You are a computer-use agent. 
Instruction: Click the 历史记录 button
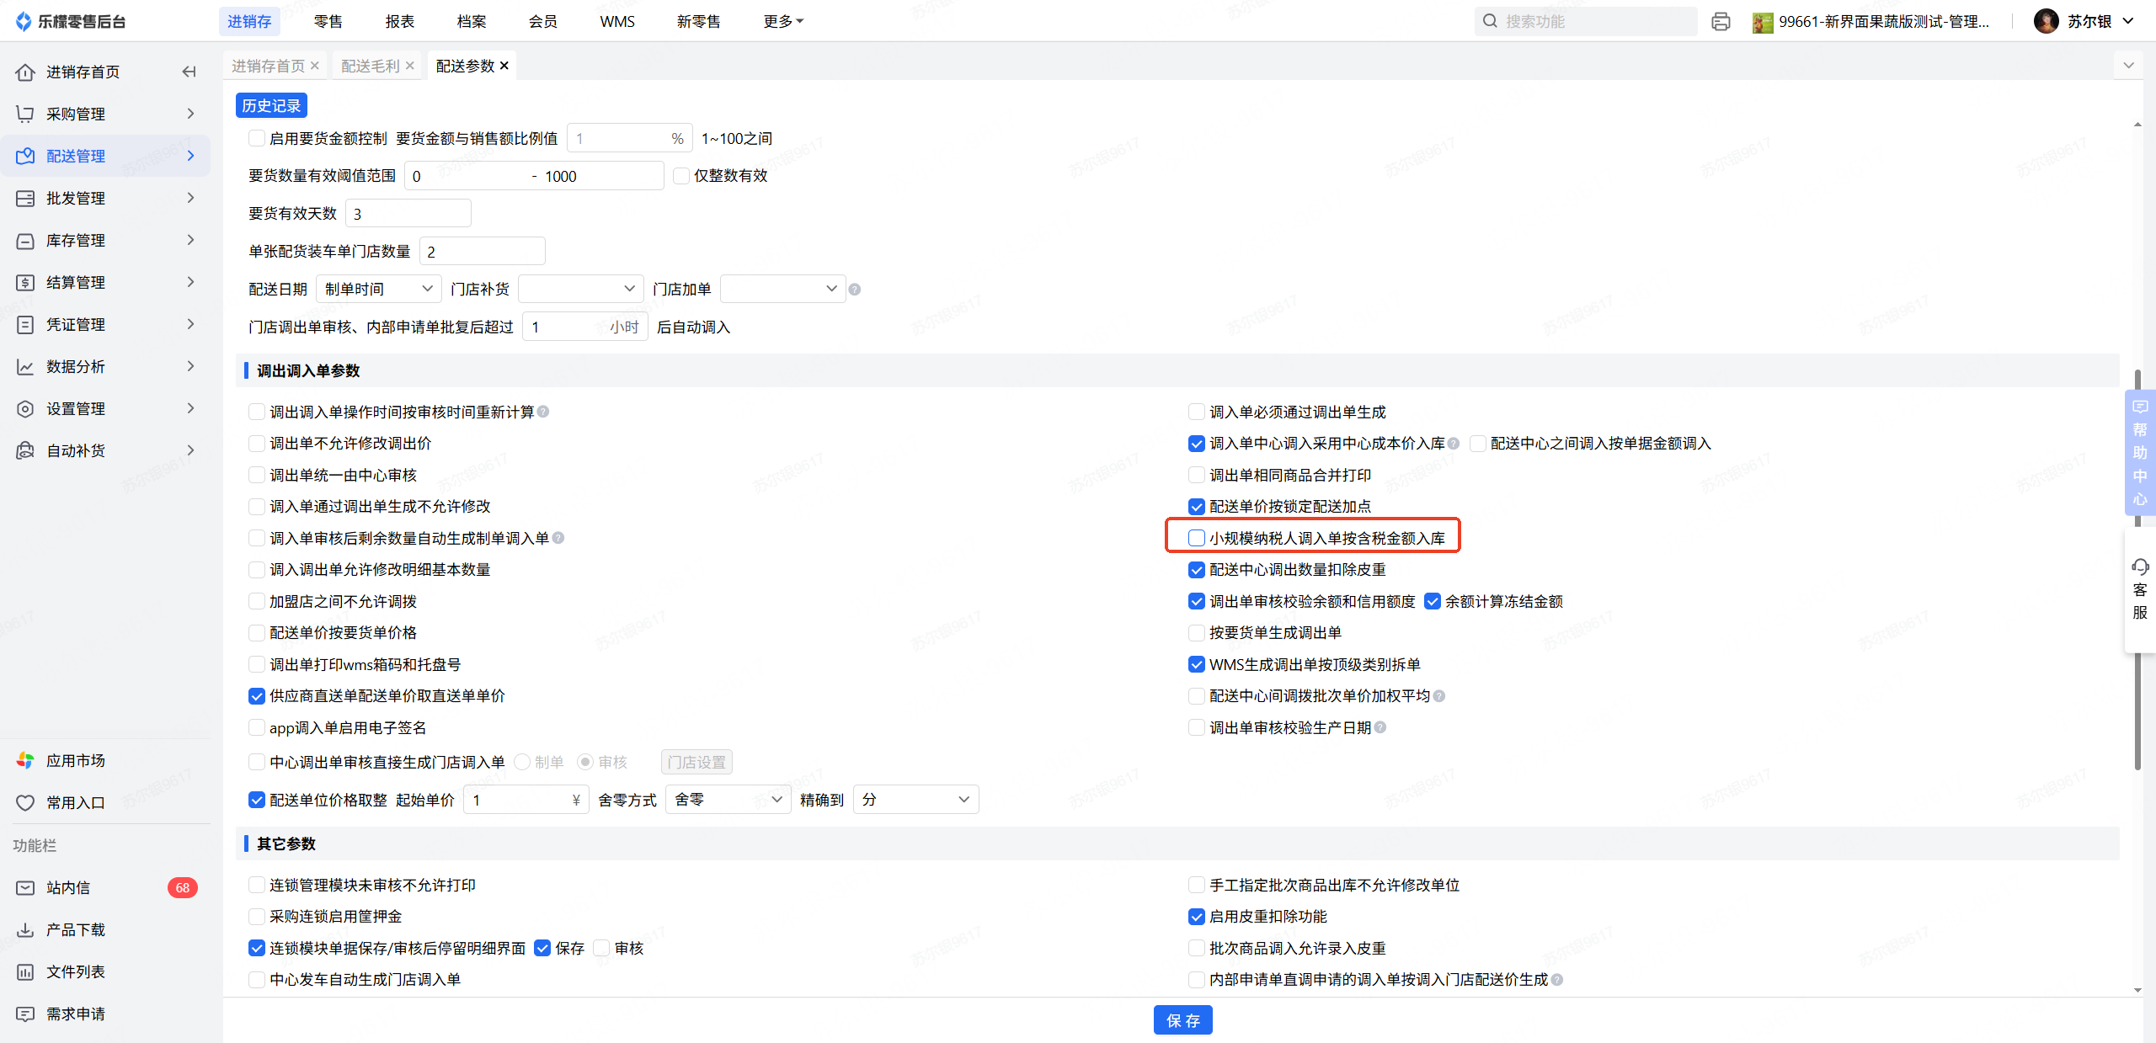271,105
